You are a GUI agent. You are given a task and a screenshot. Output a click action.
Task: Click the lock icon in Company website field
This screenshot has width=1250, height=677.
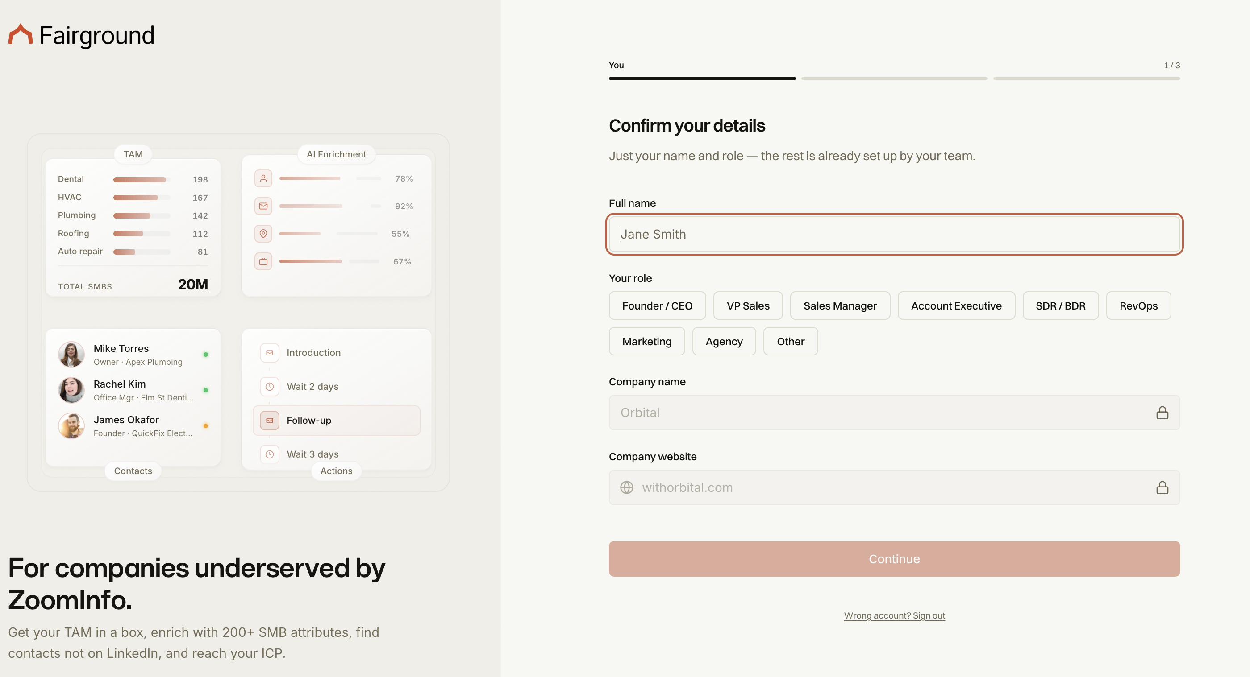[x=1162, y=487]
